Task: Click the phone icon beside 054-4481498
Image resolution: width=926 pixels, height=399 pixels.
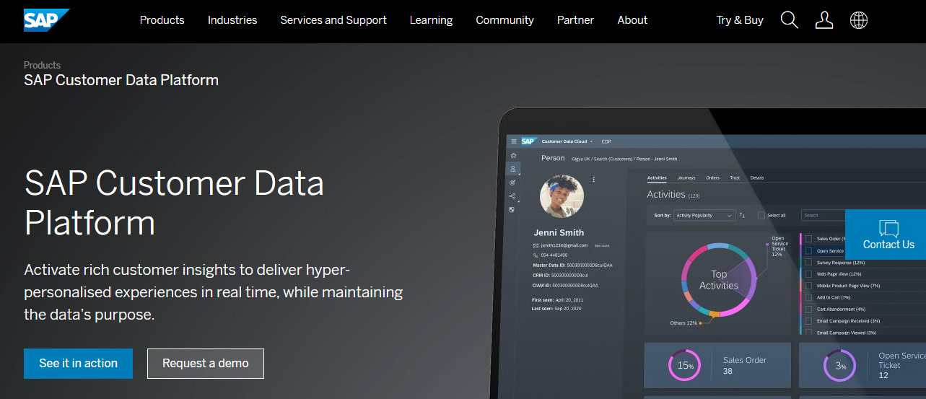Action: point(536,255)
